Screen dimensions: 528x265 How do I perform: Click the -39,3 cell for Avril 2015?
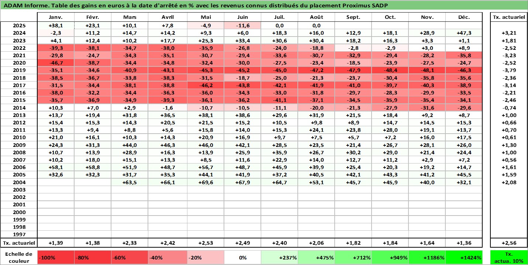(x=168, y=100)
